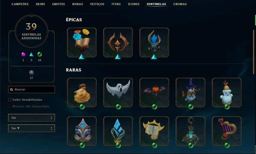
Task: Open the first Tier dropdown
Action: coord(31,118)
